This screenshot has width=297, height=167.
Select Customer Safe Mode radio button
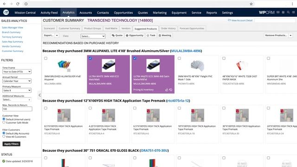(x=4, y=122)
